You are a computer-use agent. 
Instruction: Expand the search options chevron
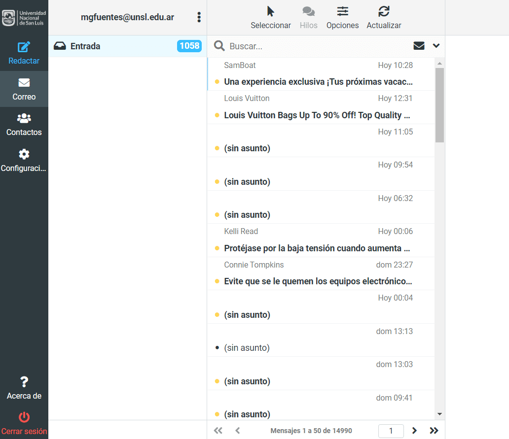[436, 46]
